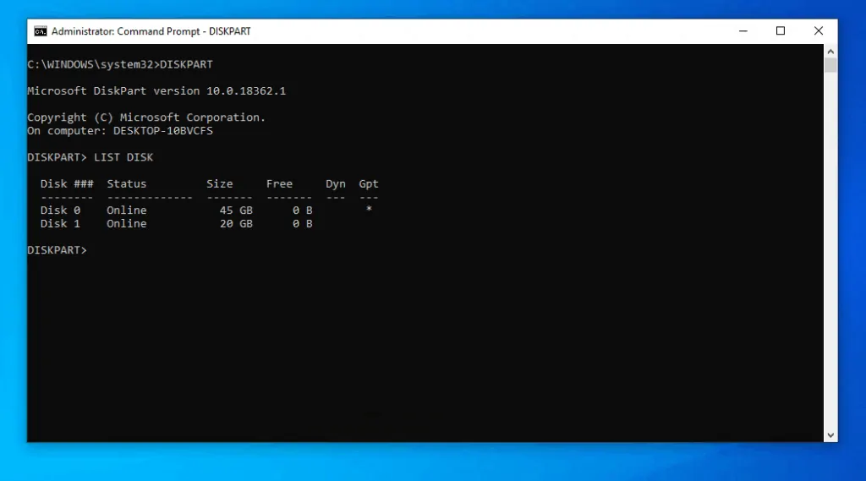Maximize the Command Prompt window
Screen dimensions: 866x481
[781, 31]
